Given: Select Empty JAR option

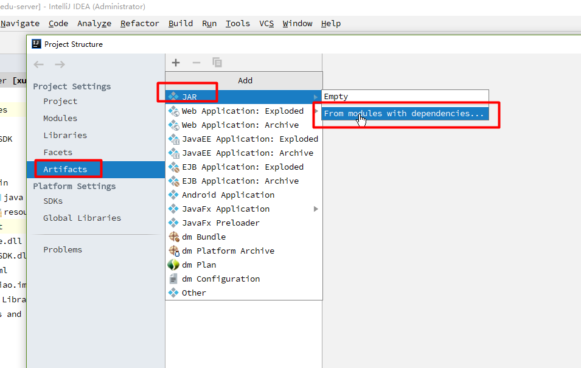Looking at the screenshot, I should 405,97.
